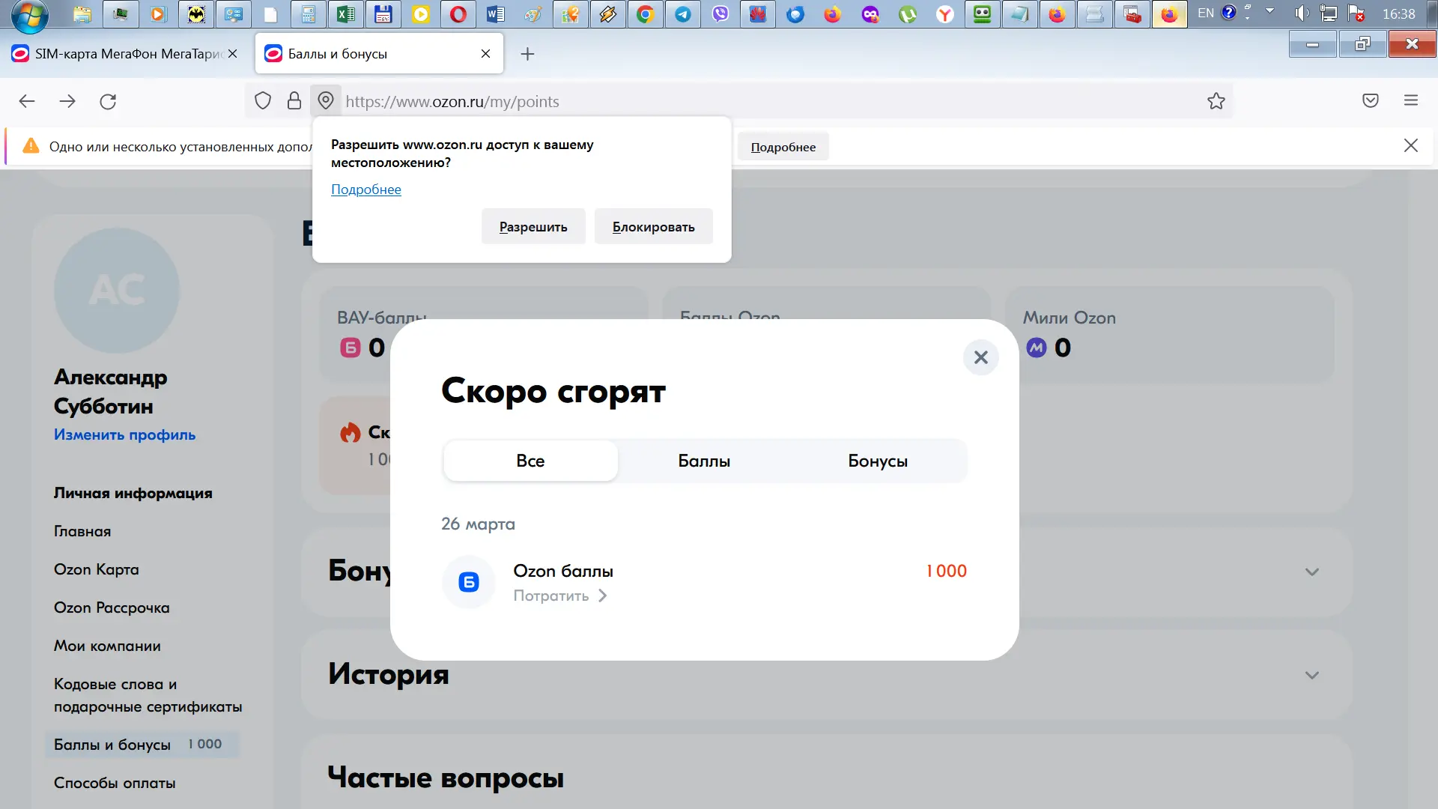Open Winamp from the taskbar

pos(607,14)
